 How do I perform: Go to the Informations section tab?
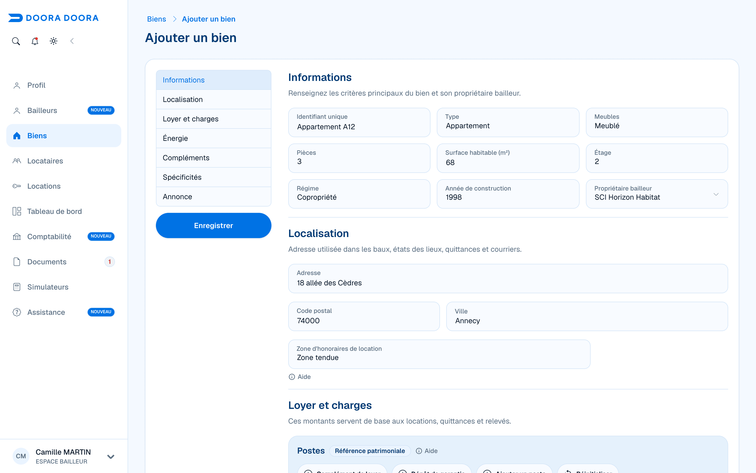213,80
